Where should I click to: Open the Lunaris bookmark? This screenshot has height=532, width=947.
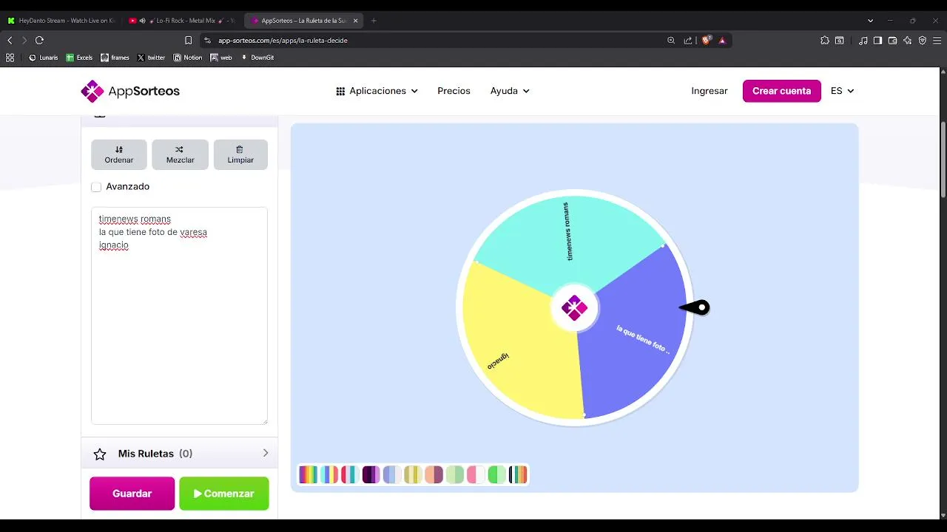[43, 58]
